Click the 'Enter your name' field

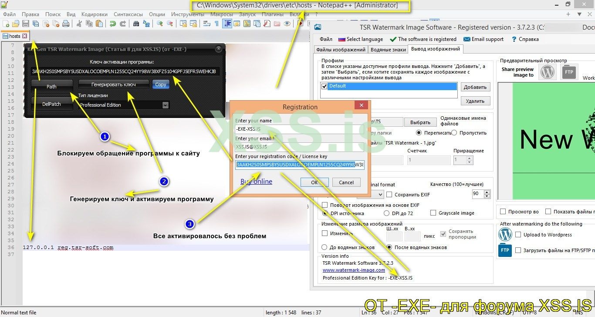click(x=299, y=129)
